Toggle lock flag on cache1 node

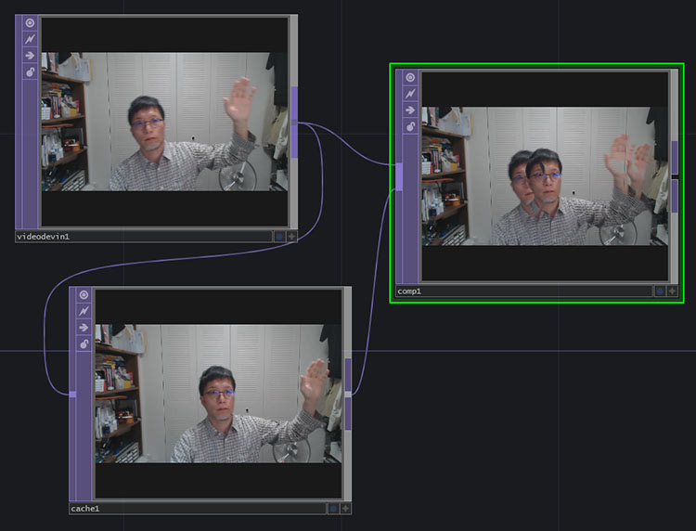[x=84, y=344]
